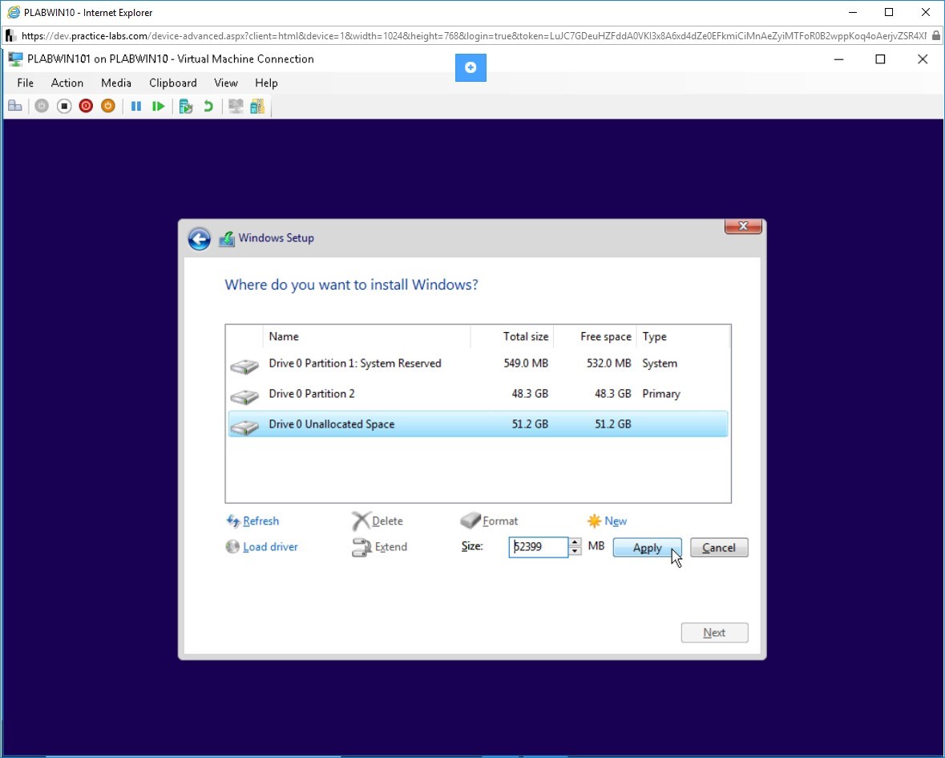Click the drive icon for Unallocated Space

click(x=244, y=427)
